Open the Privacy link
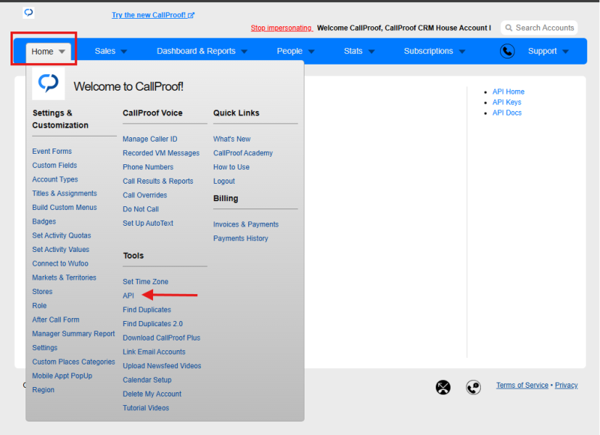Viewport: 600px width, 435px height. (566, 385)
